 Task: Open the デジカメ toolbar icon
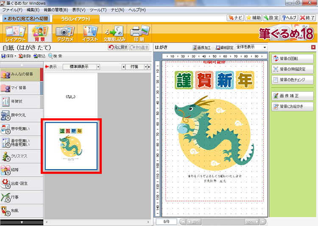pos(65,33)
